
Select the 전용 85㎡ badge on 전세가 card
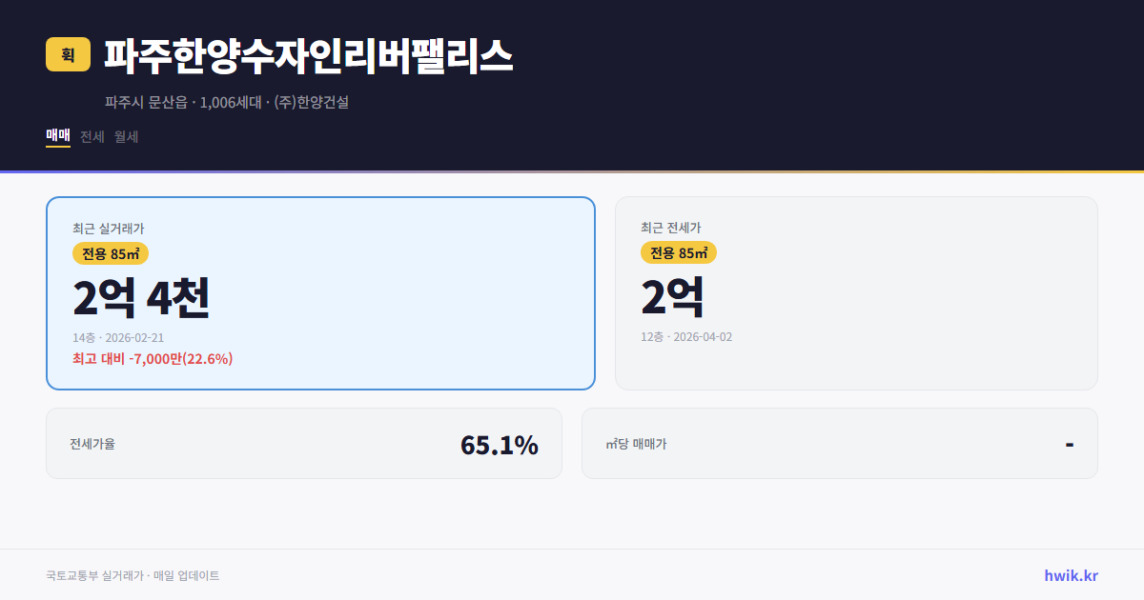(680, 253)
